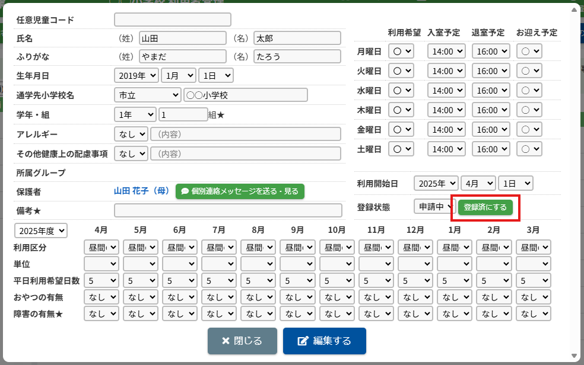
Task: Open Monday 入室予定 14:00 time dropdown
Action: point(446,52)
